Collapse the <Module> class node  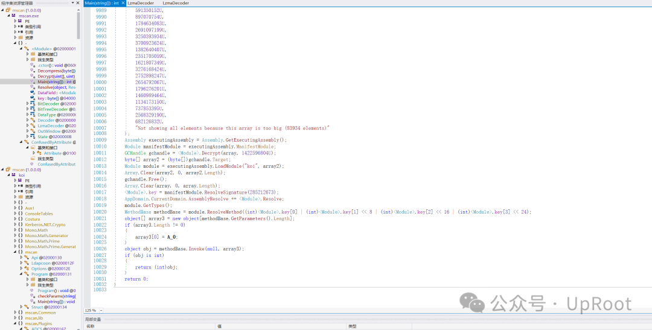21,49
